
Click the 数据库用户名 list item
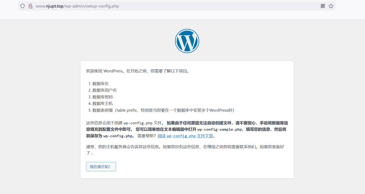point(104,90)
